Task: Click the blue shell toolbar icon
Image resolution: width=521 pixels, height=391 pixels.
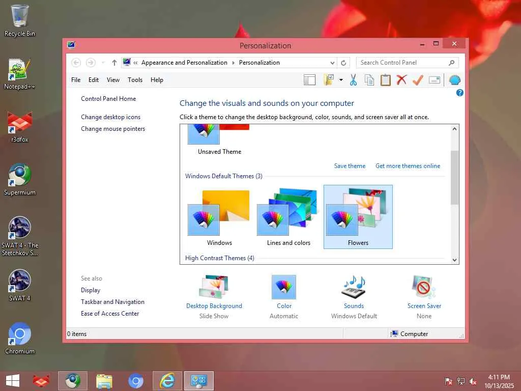Action: click(x=454, y=80)
